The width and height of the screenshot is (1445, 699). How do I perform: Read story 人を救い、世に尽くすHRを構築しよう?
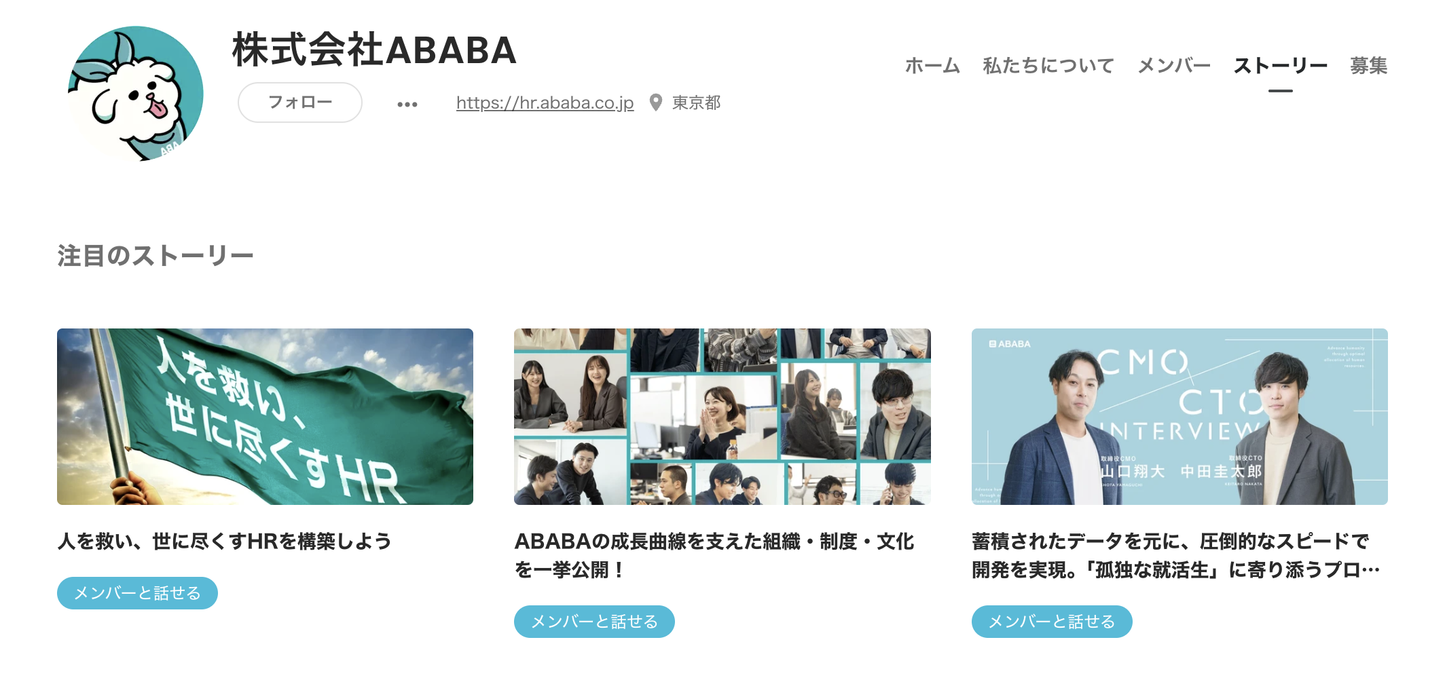point(225,541)
